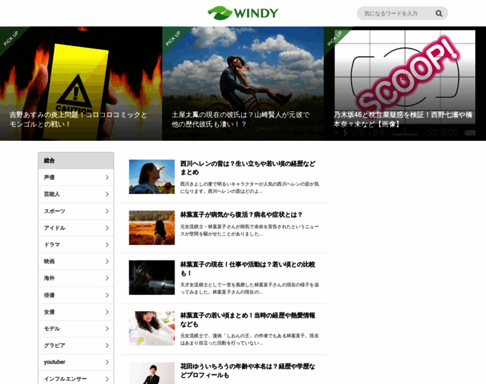Open article 林葉直子の若い頃まとめ
Screen dimensions: 486x384
tap(247, 320)
